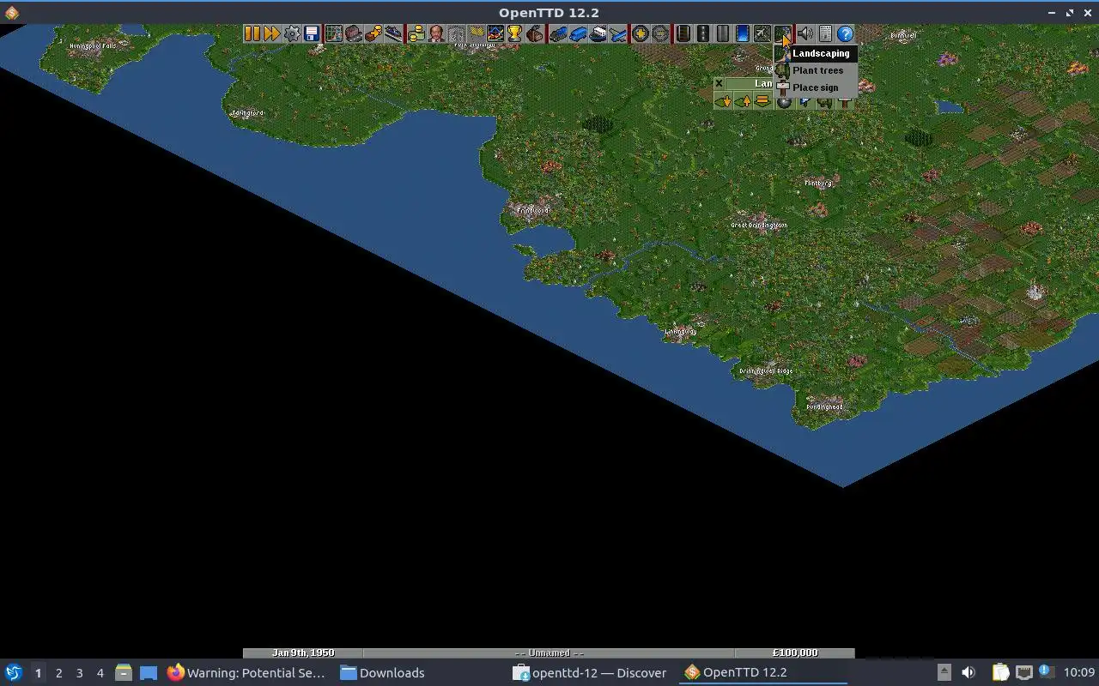Open railway construction tool
Viewport: 1099px width, 686px height.
[x=683, y=33]
